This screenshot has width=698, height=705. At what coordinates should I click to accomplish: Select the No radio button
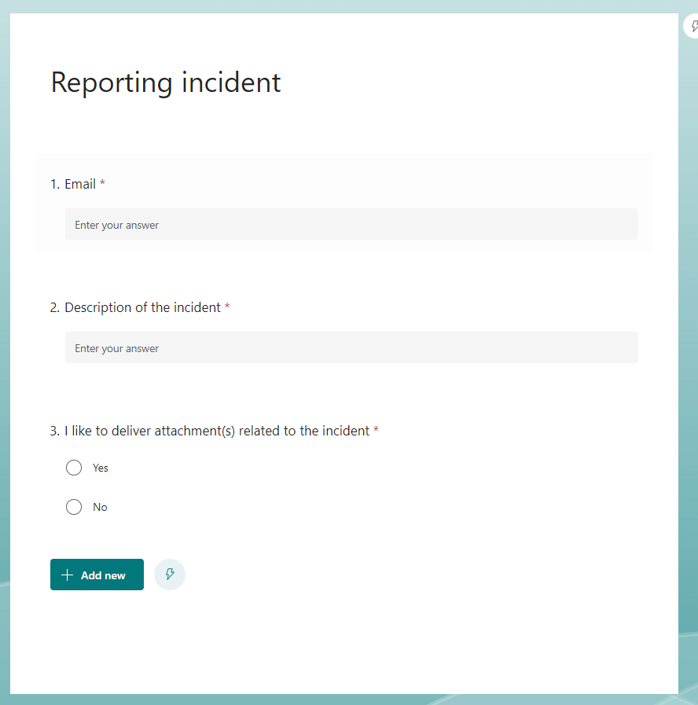pyautogui.click(x=74, y=507)
